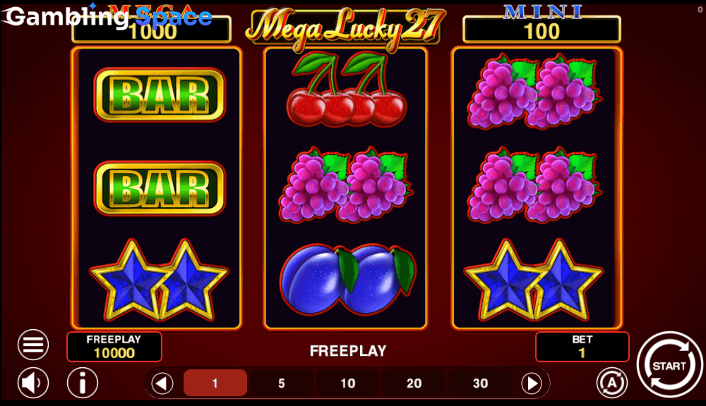Click the right arrow in bet selector
Viewport: 706px width, 406px height.
click(532, 383)
